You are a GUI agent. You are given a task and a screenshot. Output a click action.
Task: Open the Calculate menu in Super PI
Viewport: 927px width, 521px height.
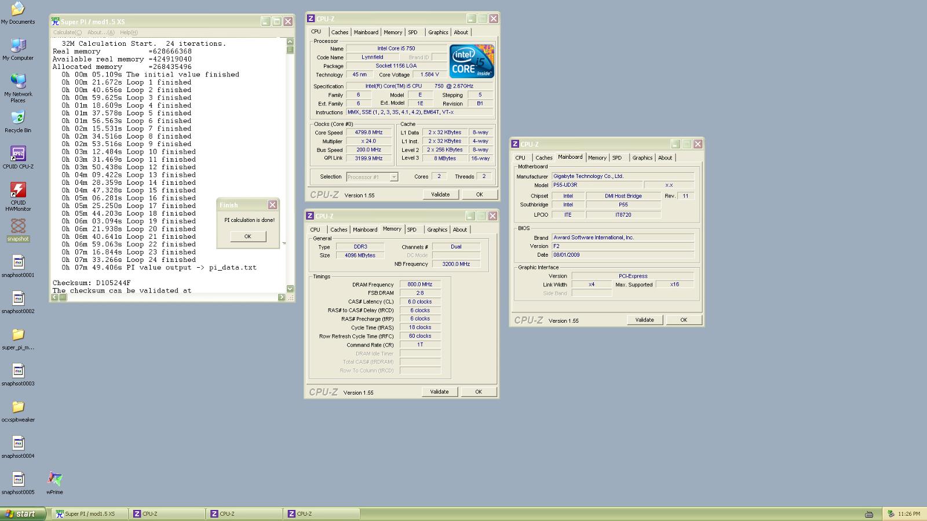click(x=68, y=32)
